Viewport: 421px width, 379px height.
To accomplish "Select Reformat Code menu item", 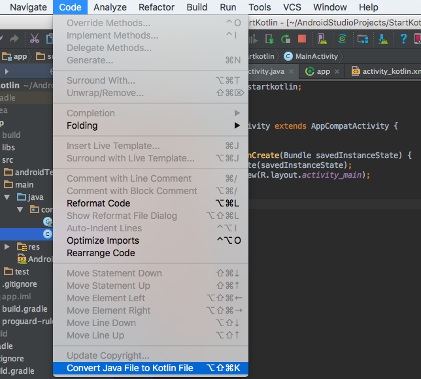I will point(150,203).
